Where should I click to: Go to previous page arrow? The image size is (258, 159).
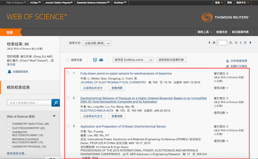(x=209, y=43)
